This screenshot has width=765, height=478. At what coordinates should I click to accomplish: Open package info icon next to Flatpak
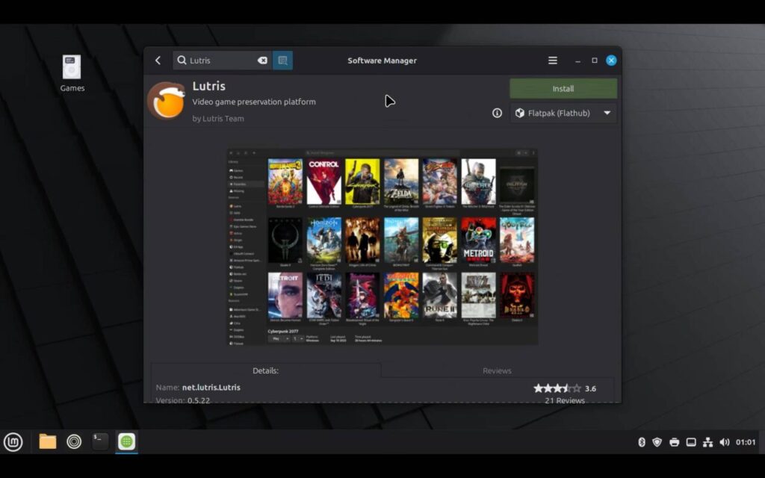[497, 114]
